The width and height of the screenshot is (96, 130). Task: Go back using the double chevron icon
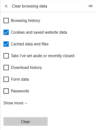pos(6,6)
